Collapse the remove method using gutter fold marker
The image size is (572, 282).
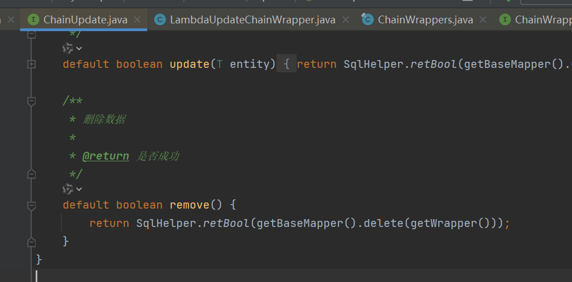(31, 205)
